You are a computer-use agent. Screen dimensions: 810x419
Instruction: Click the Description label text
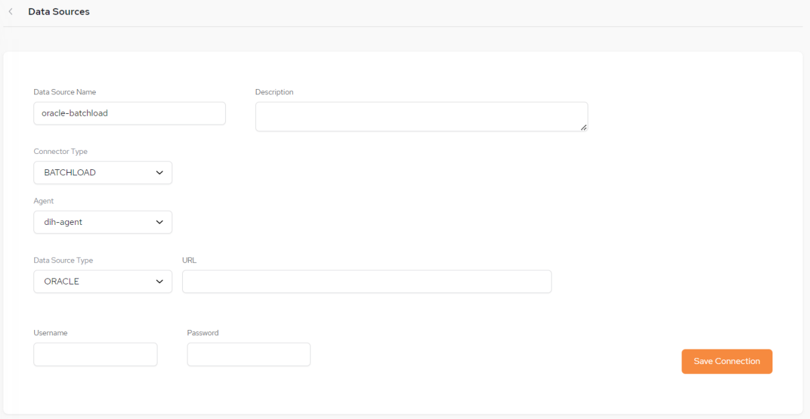(274, 92)
